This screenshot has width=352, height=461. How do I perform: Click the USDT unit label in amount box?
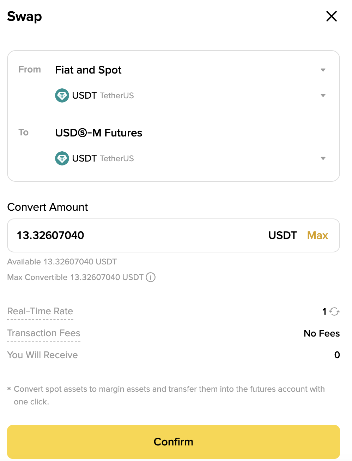point(283,235)
